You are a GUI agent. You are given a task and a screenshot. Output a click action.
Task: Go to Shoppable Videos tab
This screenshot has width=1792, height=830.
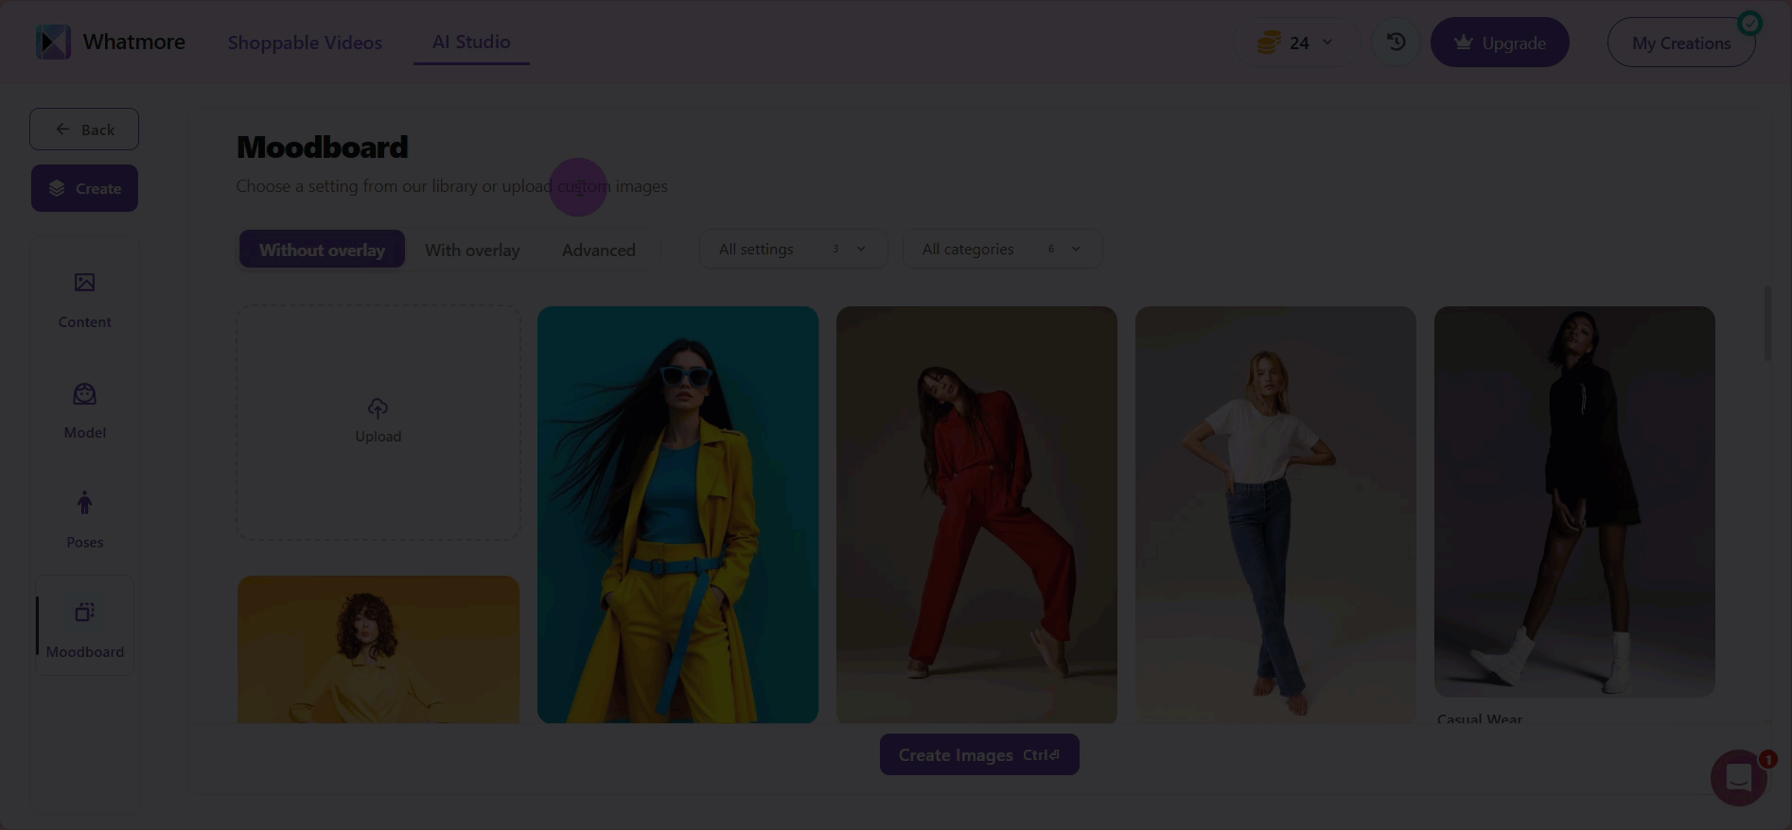click(305, 43)
